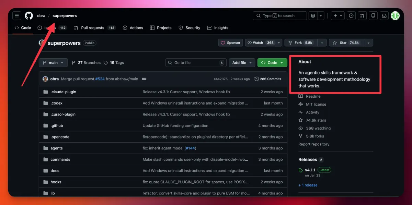Click the Sponsor button
This screenshot has width=412, height=205.
[230, 43]
